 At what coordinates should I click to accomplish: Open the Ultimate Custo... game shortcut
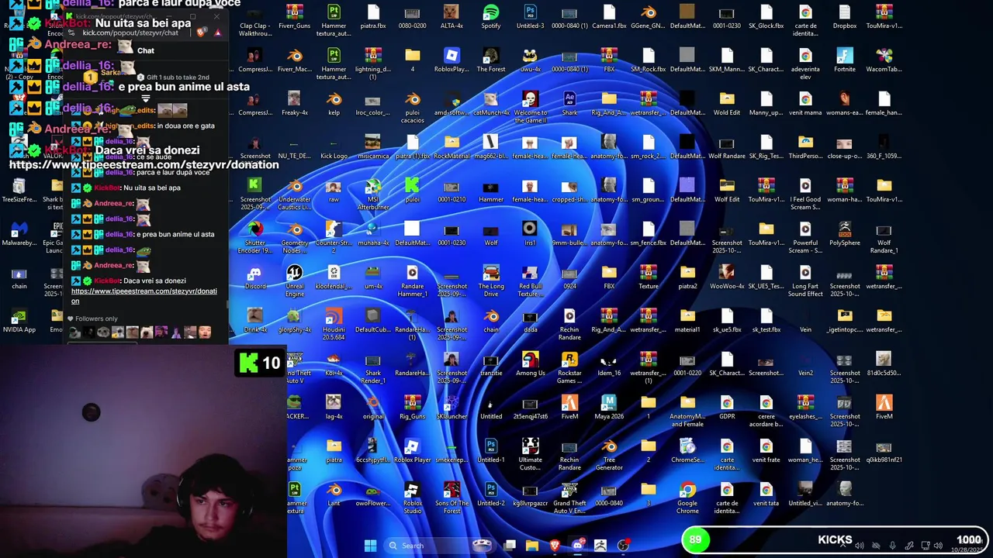[531, 454]
